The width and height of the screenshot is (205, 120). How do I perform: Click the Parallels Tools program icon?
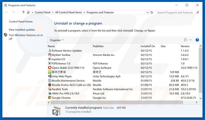pyautogui.click(x=50, y=89)
